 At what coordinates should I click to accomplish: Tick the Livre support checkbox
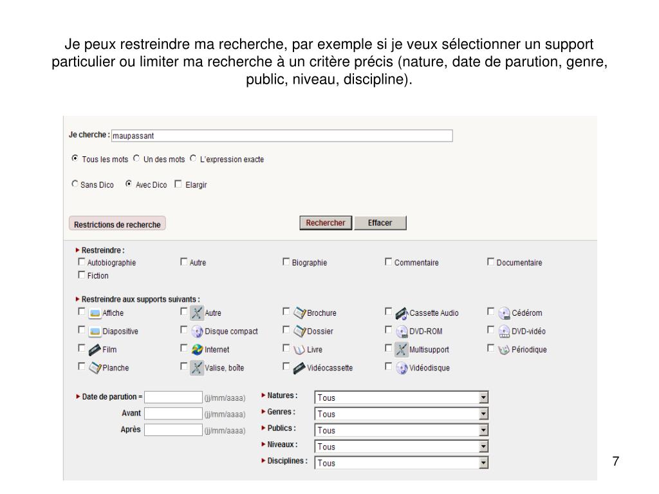pos(286,348)
